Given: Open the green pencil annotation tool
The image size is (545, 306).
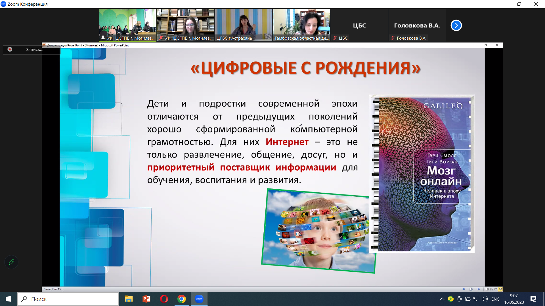Looking at the screenshot, I should click(x=11, y=262).
